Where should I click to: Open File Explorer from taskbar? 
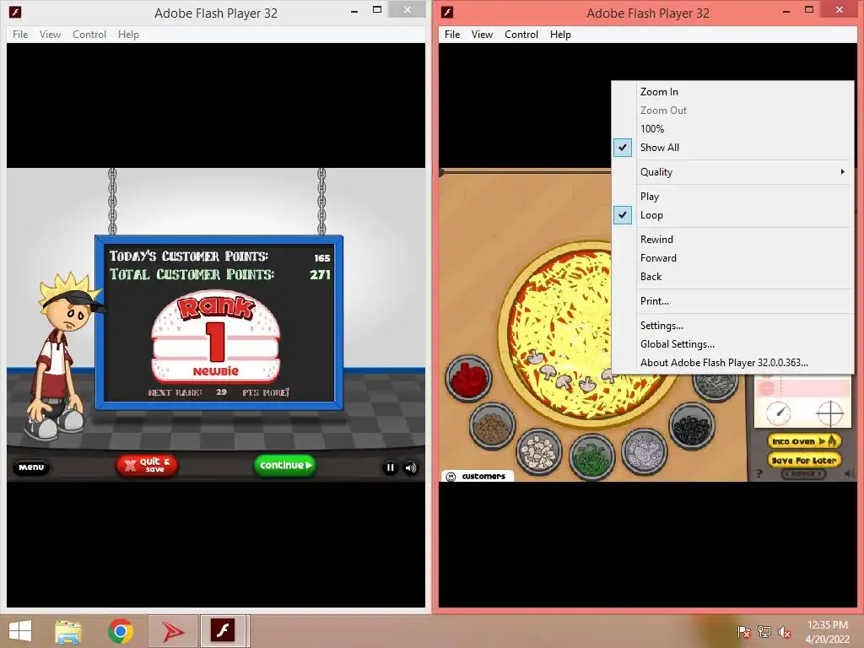pyautogui.click(x=68, y=631)
